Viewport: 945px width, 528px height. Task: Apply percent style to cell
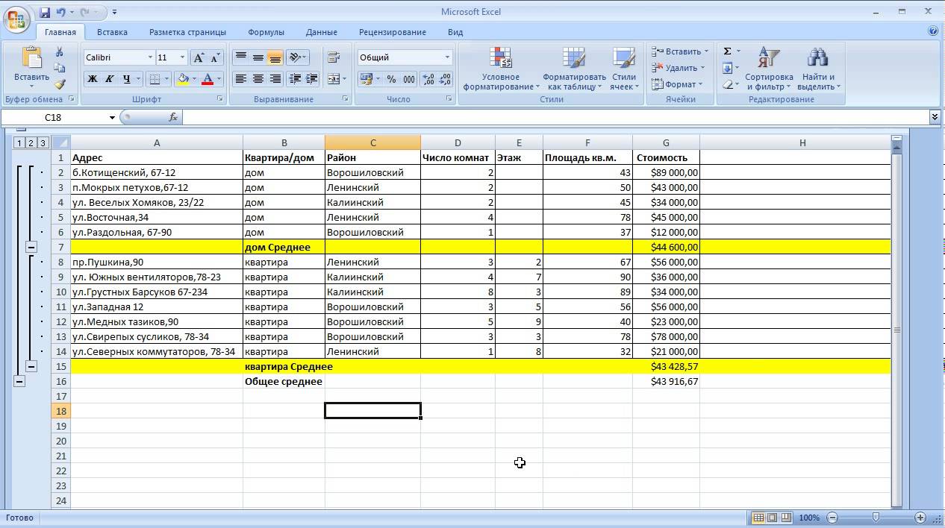pos(391,79)
